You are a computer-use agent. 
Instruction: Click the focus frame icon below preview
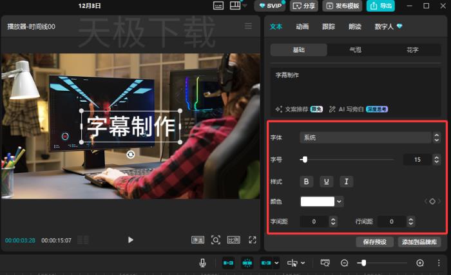pyautogui.click(x=216, y=240)
